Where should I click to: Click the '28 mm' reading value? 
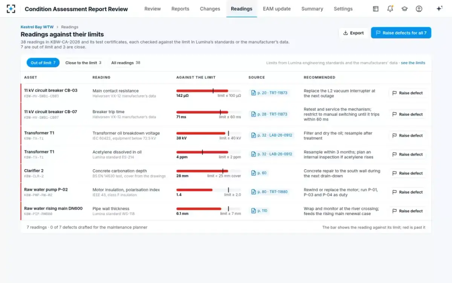click(182, 176)
